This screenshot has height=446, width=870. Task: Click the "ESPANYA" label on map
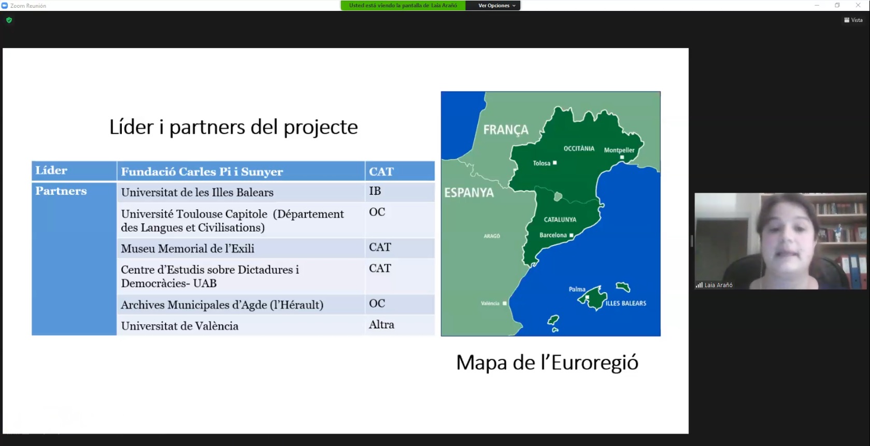469,193
